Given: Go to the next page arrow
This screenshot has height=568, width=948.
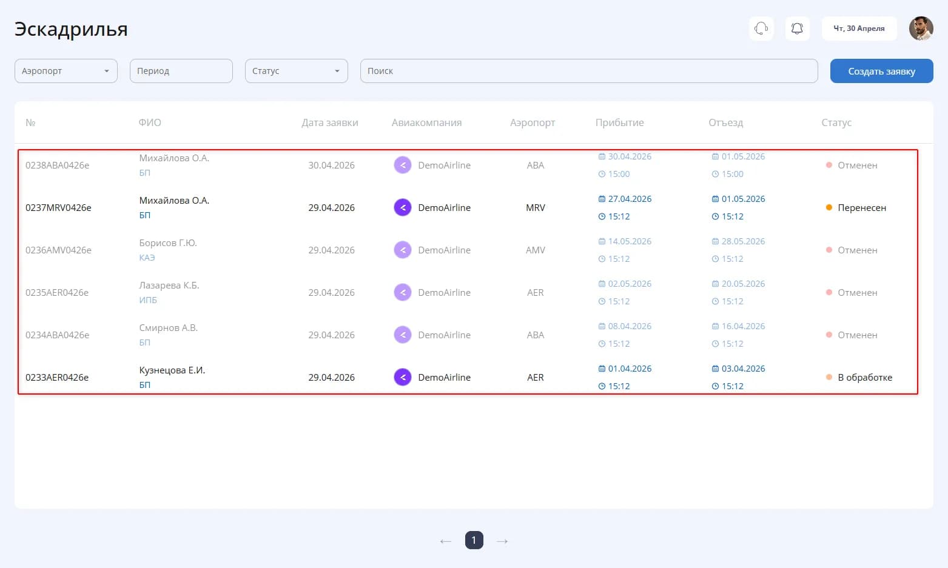Looking at the screenshot, I should click(502, 541).
